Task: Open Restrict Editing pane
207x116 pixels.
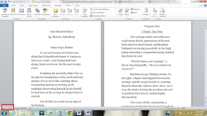Action: coord(162,13)
